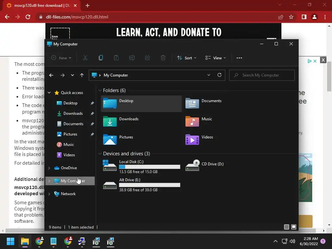Click the Cut scissors icon in Explorer toolbar
Screen dimensions: 332x249
coord(85,58)
